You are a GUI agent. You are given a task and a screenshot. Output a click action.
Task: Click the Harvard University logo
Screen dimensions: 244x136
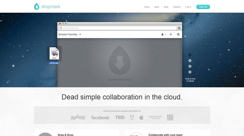click(155, 117)
